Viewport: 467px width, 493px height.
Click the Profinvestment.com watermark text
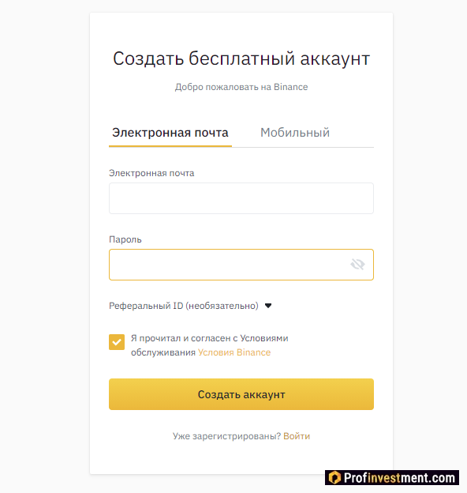pos(399,478)
